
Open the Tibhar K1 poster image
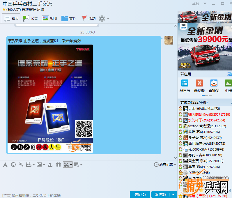point(50,99)
